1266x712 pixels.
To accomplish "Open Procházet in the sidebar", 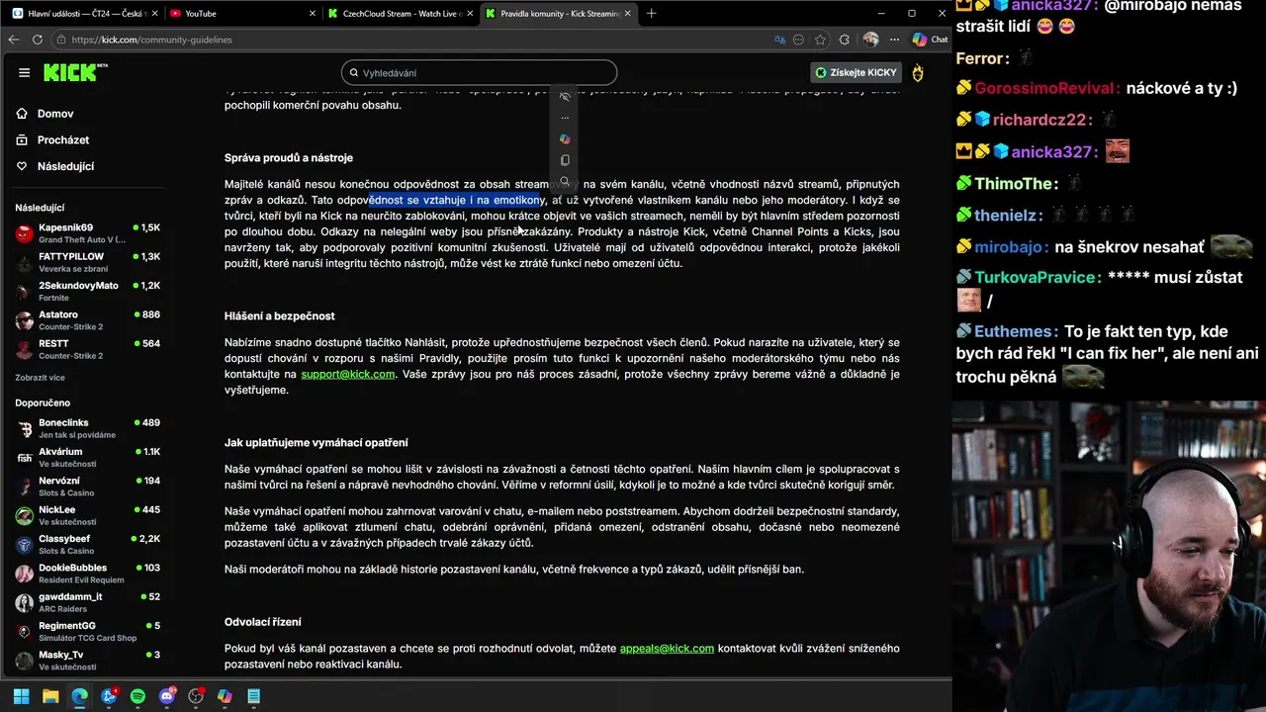I will [63, 140].
